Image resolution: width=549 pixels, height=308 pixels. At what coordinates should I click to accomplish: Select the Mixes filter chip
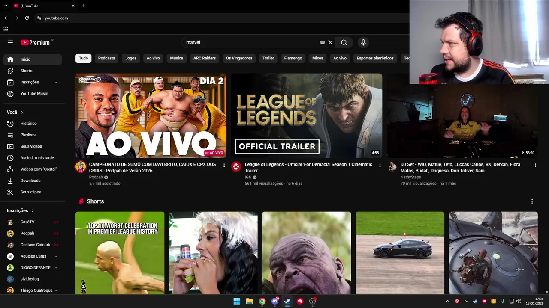(x=318, y=58)
